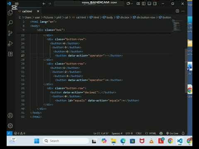Click the editor vertical scrollbar
Screen dimensions: 199x149
coord(186,70)
